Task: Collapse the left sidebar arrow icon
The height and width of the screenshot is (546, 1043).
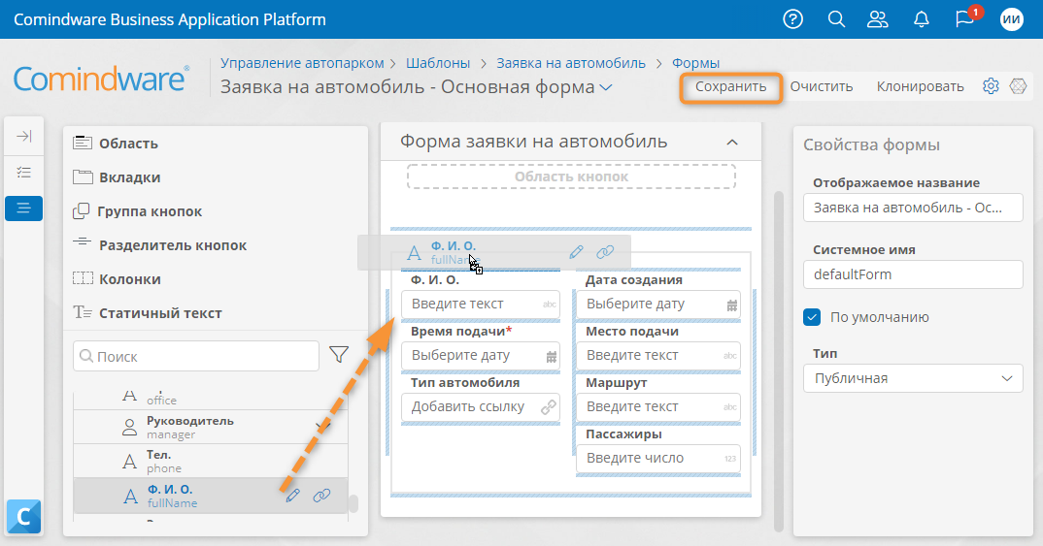Action: pyautogui.click(x=24, y=136)
